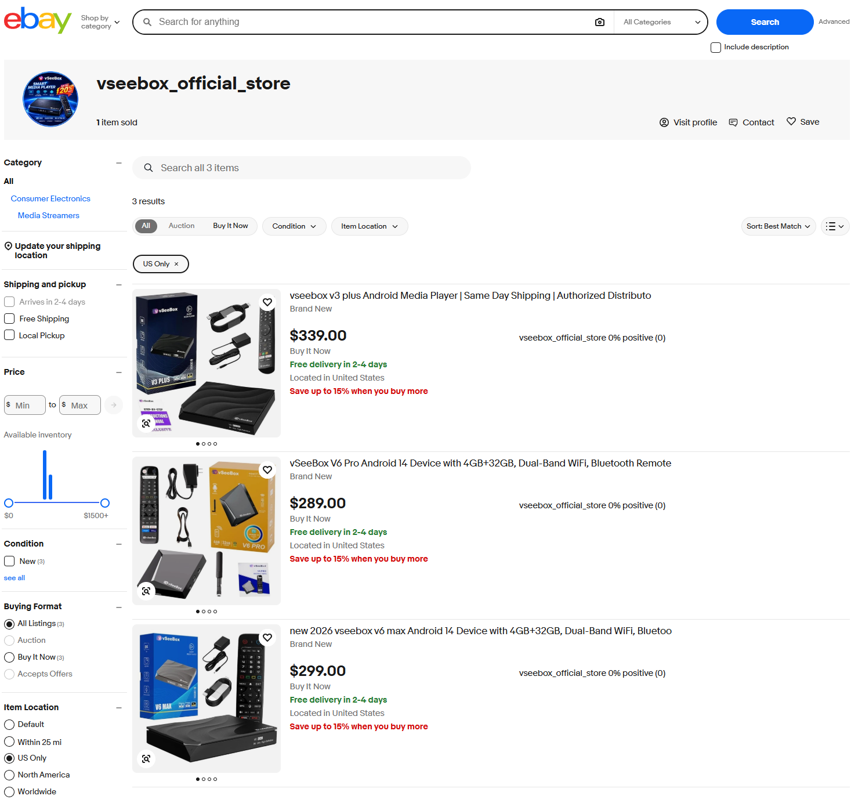The image size is (851, 803).
Task: Add v6 max listing to watchlist
Action: [x=267, y=638]
